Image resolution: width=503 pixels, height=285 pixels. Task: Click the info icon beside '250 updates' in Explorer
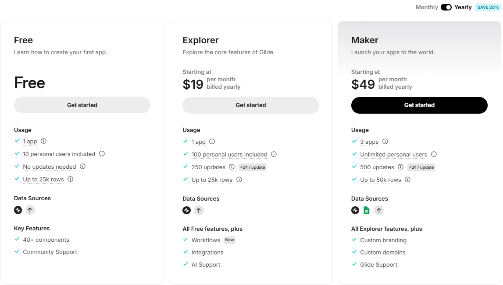[232, 167]
